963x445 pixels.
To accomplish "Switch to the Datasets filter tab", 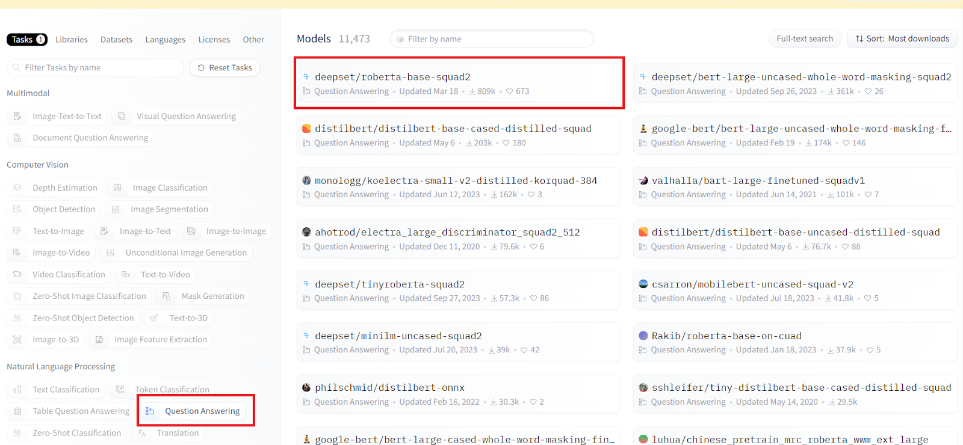I will [x=116, y=40].
